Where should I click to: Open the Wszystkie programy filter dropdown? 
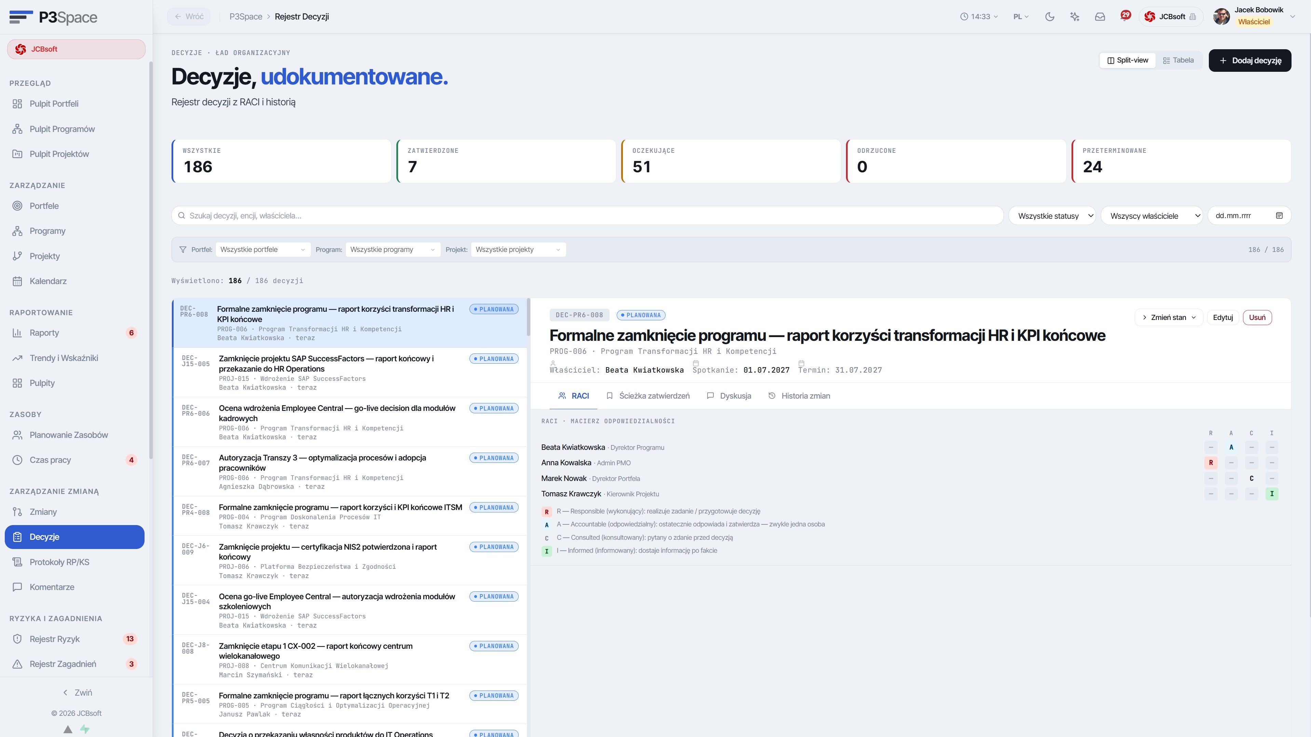pos(393,250)
